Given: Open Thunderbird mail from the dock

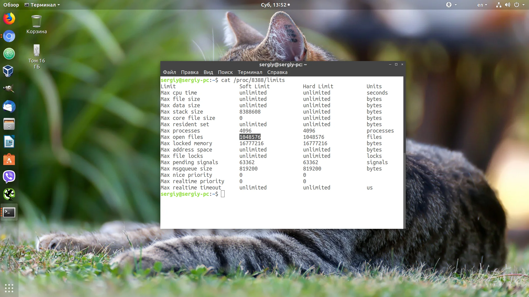Looking at the screenshot, I should pyautogui.click(x=9, y=107).
